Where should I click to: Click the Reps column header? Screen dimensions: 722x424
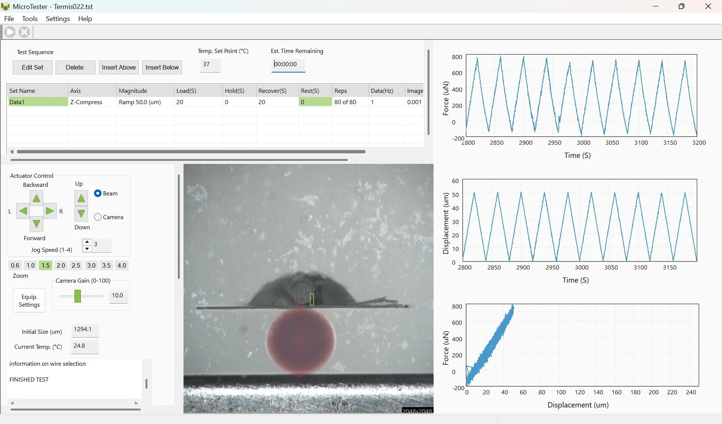(350, 91)
